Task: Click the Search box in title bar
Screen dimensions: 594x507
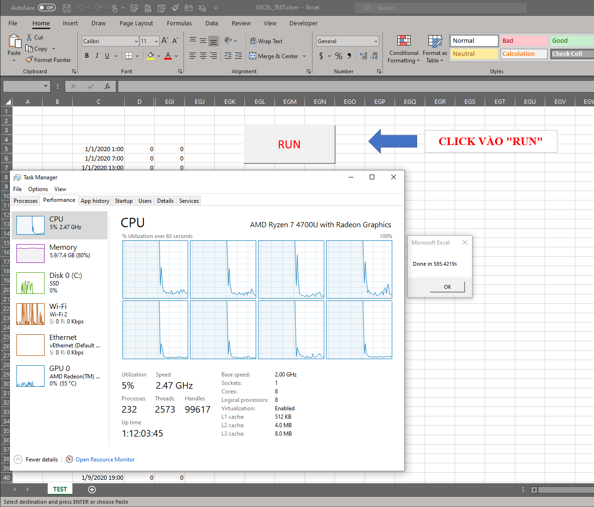Action: [441, 8]
